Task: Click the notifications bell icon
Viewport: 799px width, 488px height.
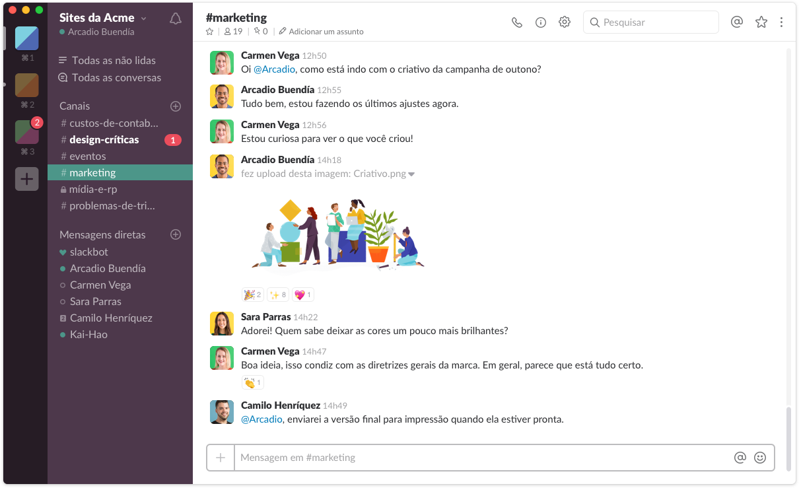Action: pyautogui.click(x=176, y=18)
